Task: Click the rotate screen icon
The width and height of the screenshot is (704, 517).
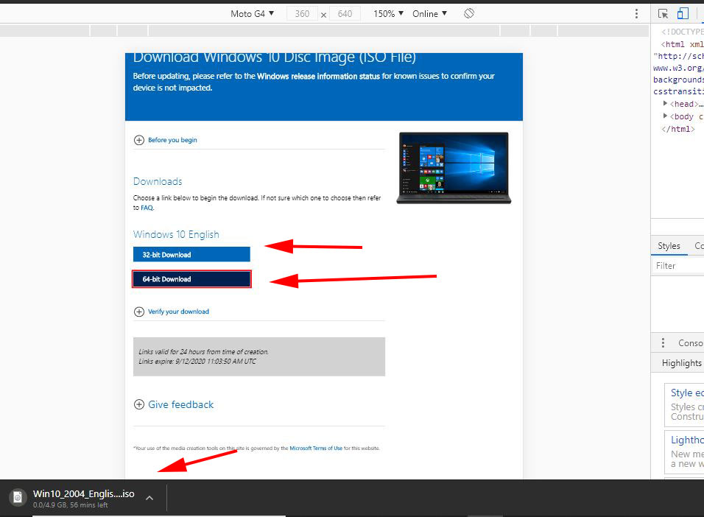Action: (x=469, y=13)
